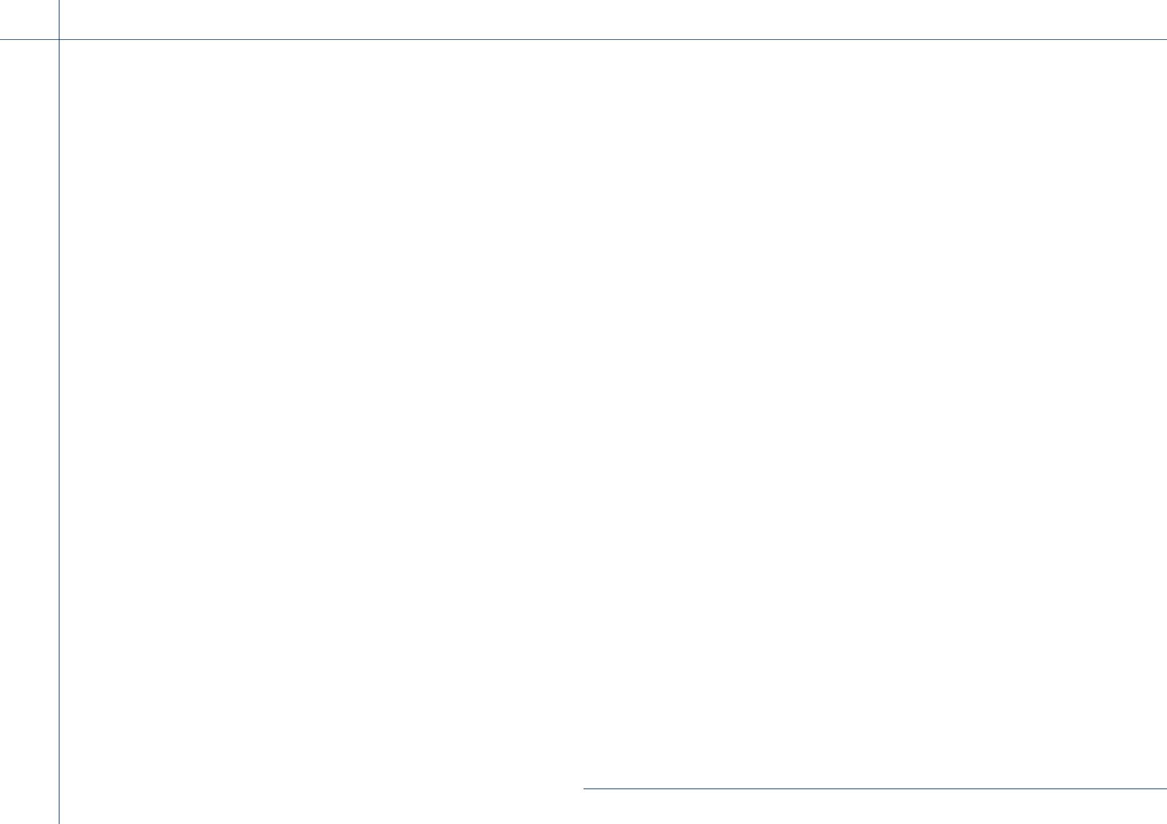The width and height of the screenshot is (1167, 824).
Task: Click the right end of the bottom-right line
Action: [x=1164, y=789]
